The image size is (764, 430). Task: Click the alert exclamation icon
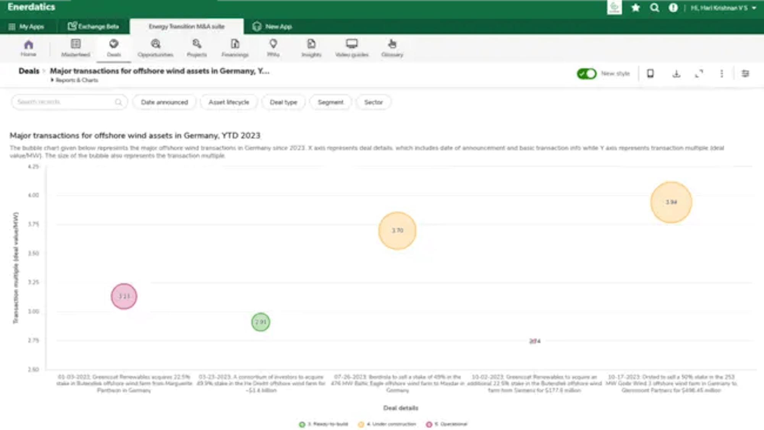pyautogui.click(x=673, y=8)
